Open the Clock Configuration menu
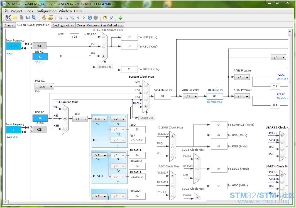This screenshot has height=208, width=296. point(40,11)
